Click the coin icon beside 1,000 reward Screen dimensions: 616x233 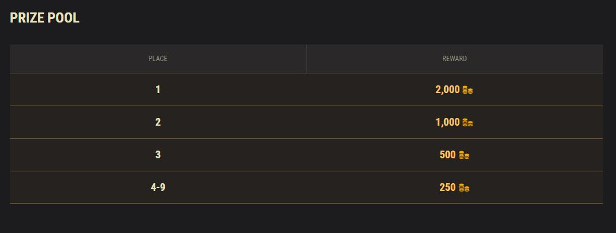coord(468,123)
